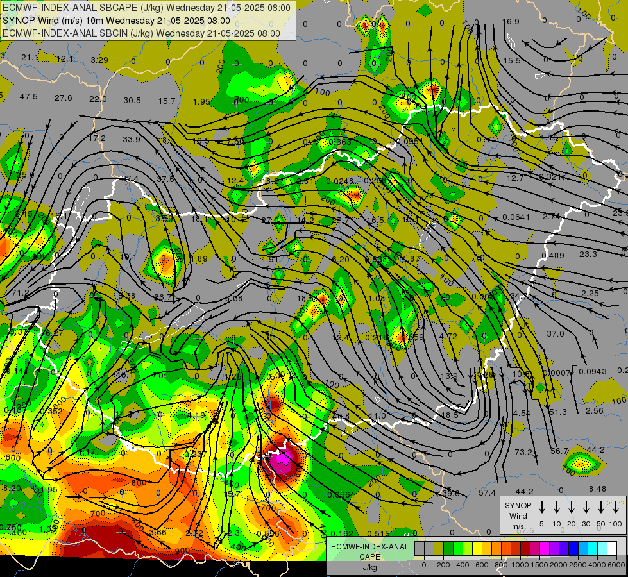628x577 pixels.
Task: Click the SBCIN title line in header
Action: tap(141, 33)
